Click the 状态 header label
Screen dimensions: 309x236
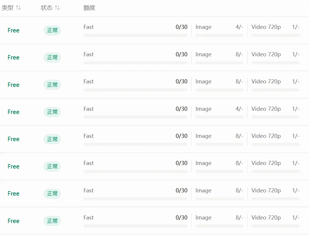pos(47,8)
